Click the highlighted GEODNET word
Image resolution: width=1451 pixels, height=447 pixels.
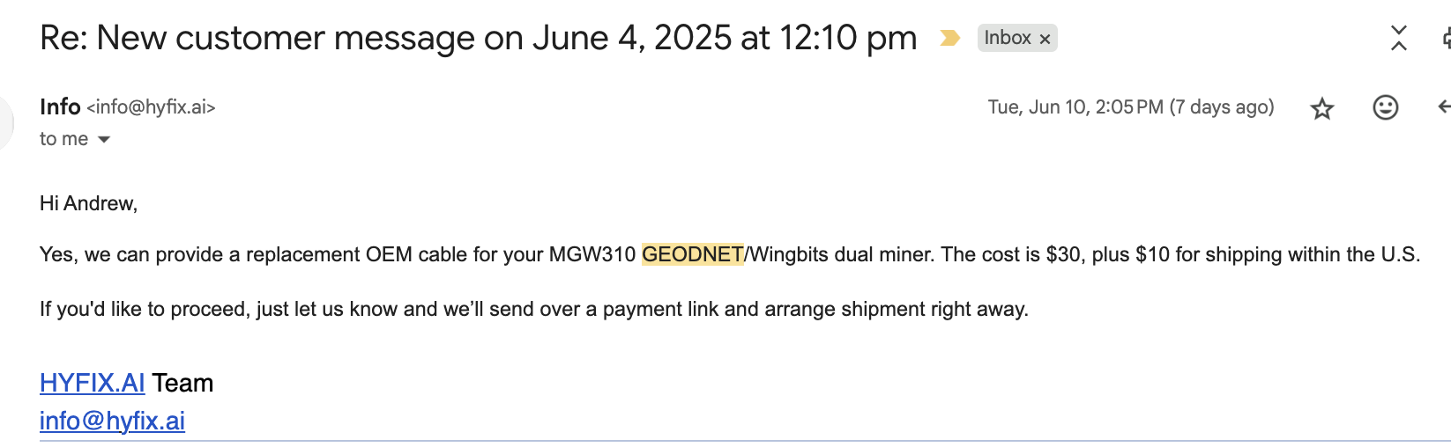(693, 254)
